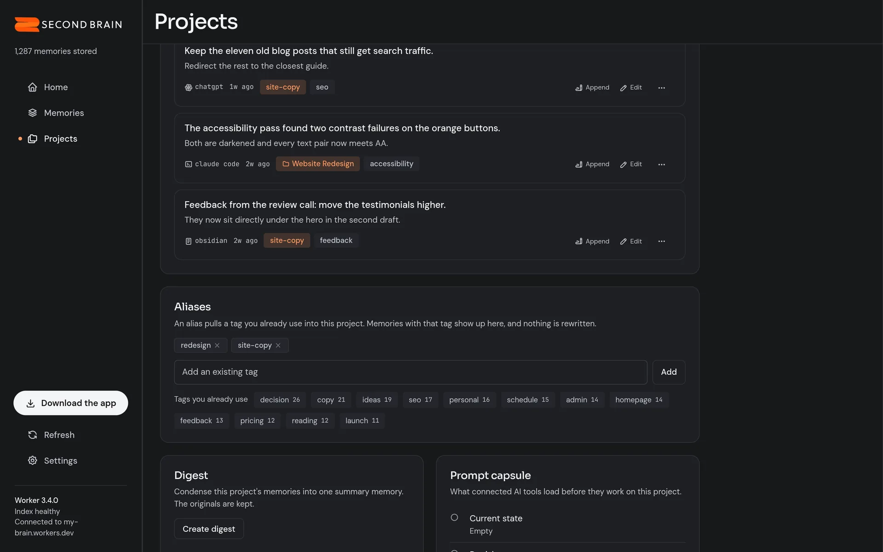883x552 pixels.
Task: Edit the testimonials feedback memory
Action: click(x=631, y=241)
